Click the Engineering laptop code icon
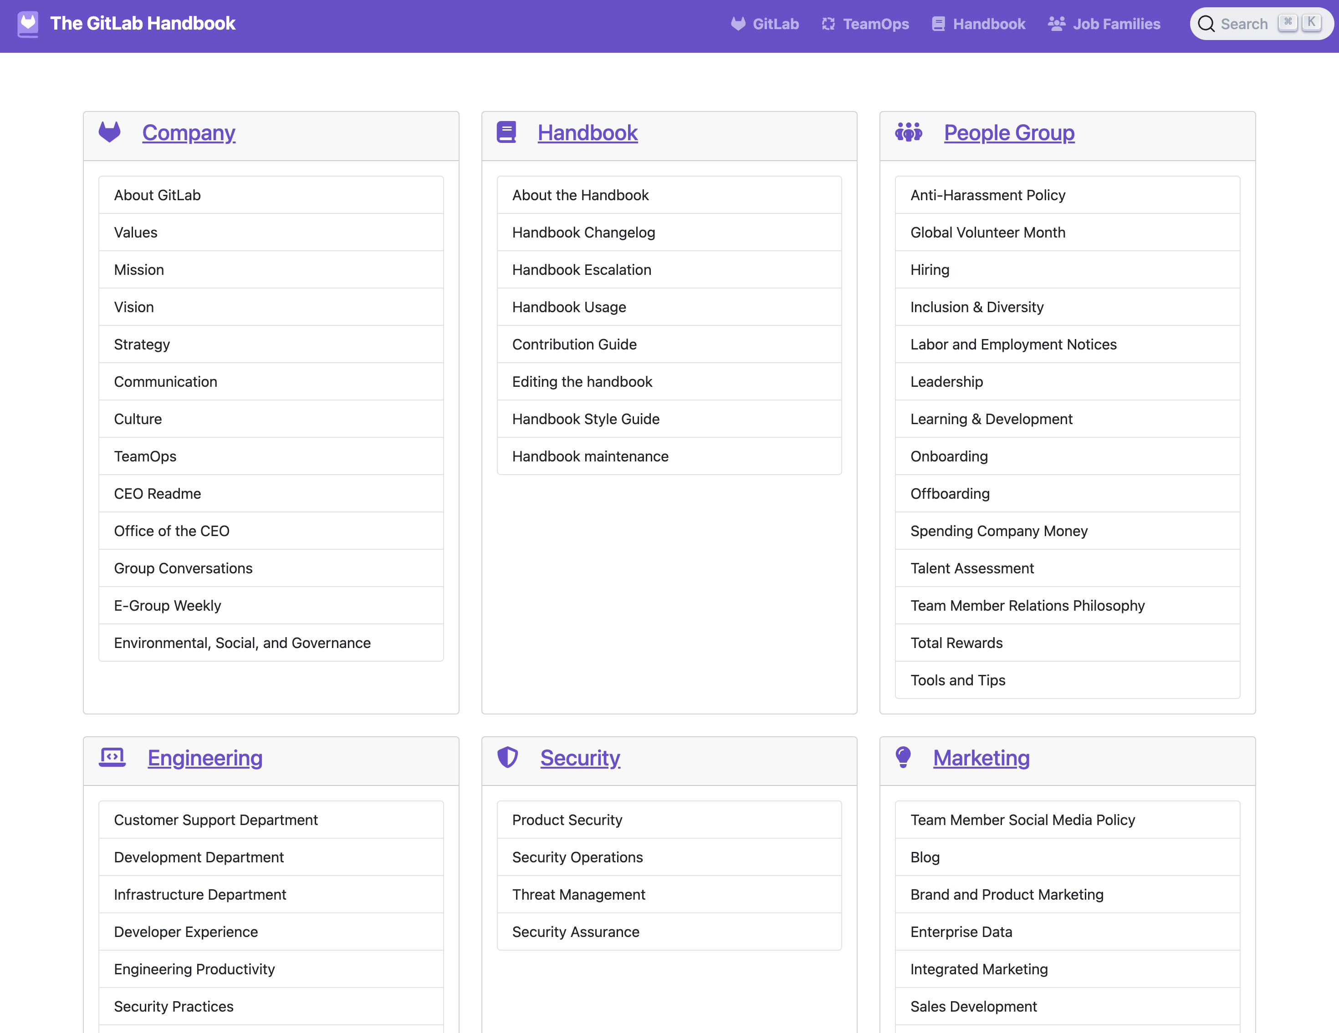The image size is (1339, 1033). pos(112,757)
